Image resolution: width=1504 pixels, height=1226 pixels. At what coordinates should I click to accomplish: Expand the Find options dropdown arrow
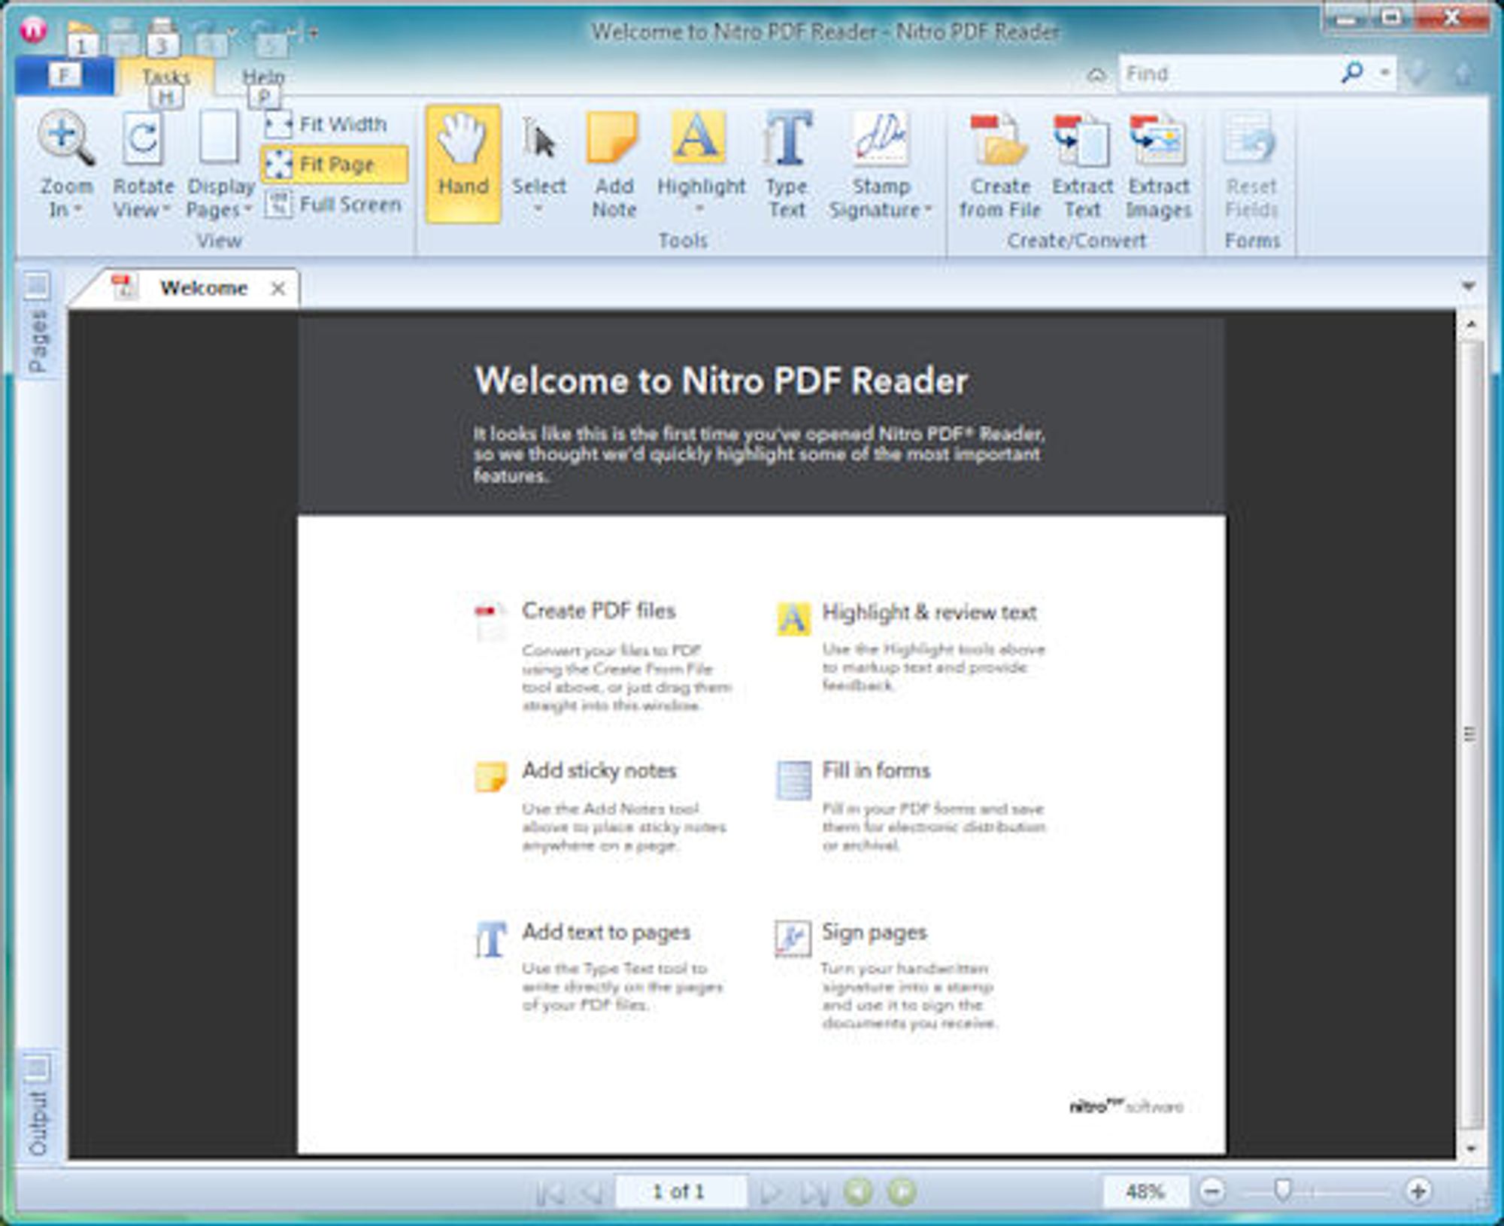[1384, 74]
